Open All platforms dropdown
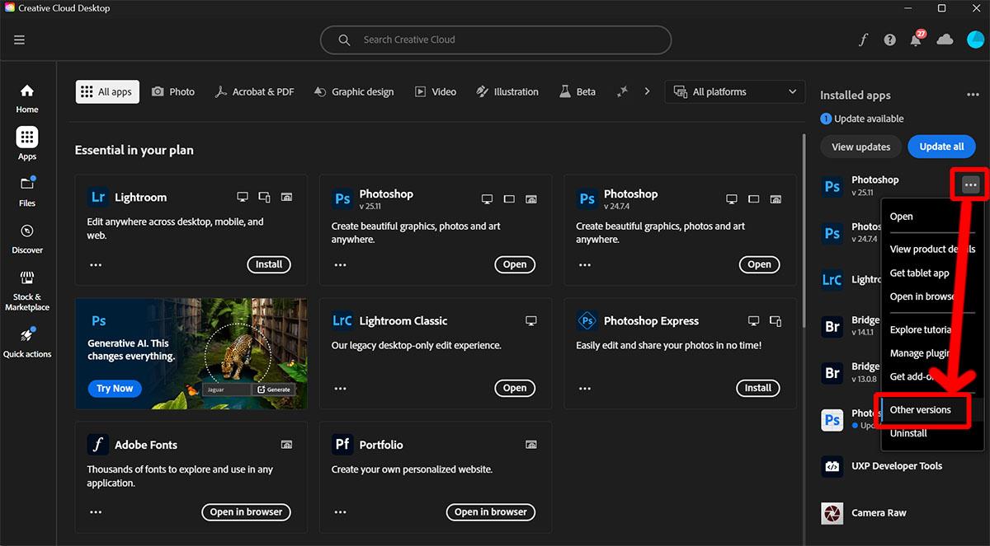Screen dimensions: 990x546 (x=735, y=91)
